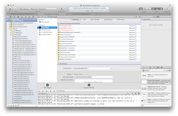Hide the debug area toggle icon
Image resolution: width=178 pixels, height=116 pixels.
tap(39, 91)
